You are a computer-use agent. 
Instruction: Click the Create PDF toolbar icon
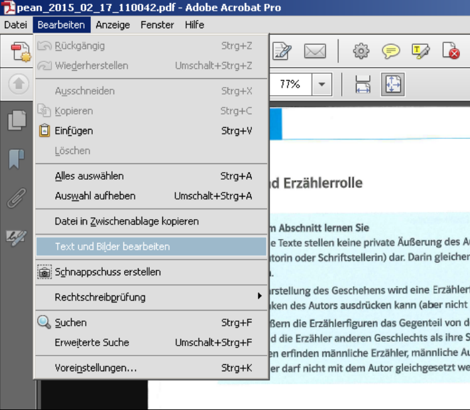click(21, 51)
